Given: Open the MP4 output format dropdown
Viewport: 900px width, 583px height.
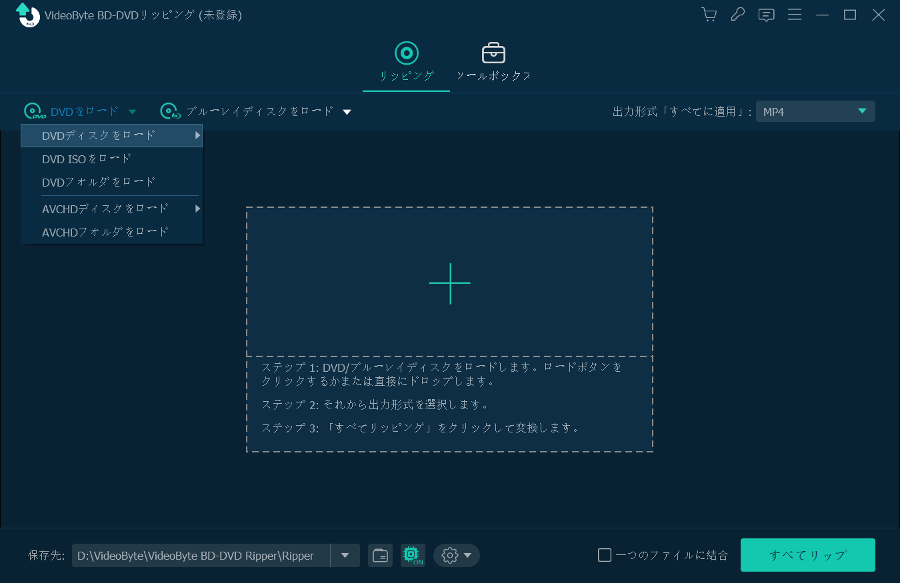Looking at the screenshot, I should pyautogui.click(x=815, y=111).
